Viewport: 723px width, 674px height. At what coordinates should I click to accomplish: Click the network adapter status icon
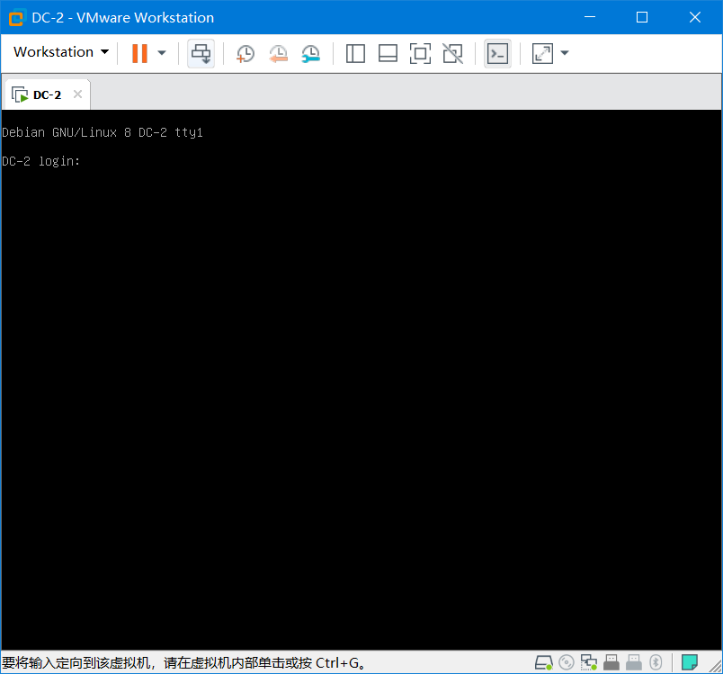pos(589,663)
